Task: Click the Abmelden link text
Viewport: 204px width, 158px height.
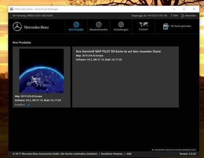Action: coord(191,16)
